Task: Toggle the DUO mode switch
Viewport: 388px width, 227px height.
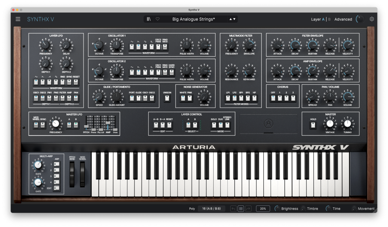Action: (221, 125)
